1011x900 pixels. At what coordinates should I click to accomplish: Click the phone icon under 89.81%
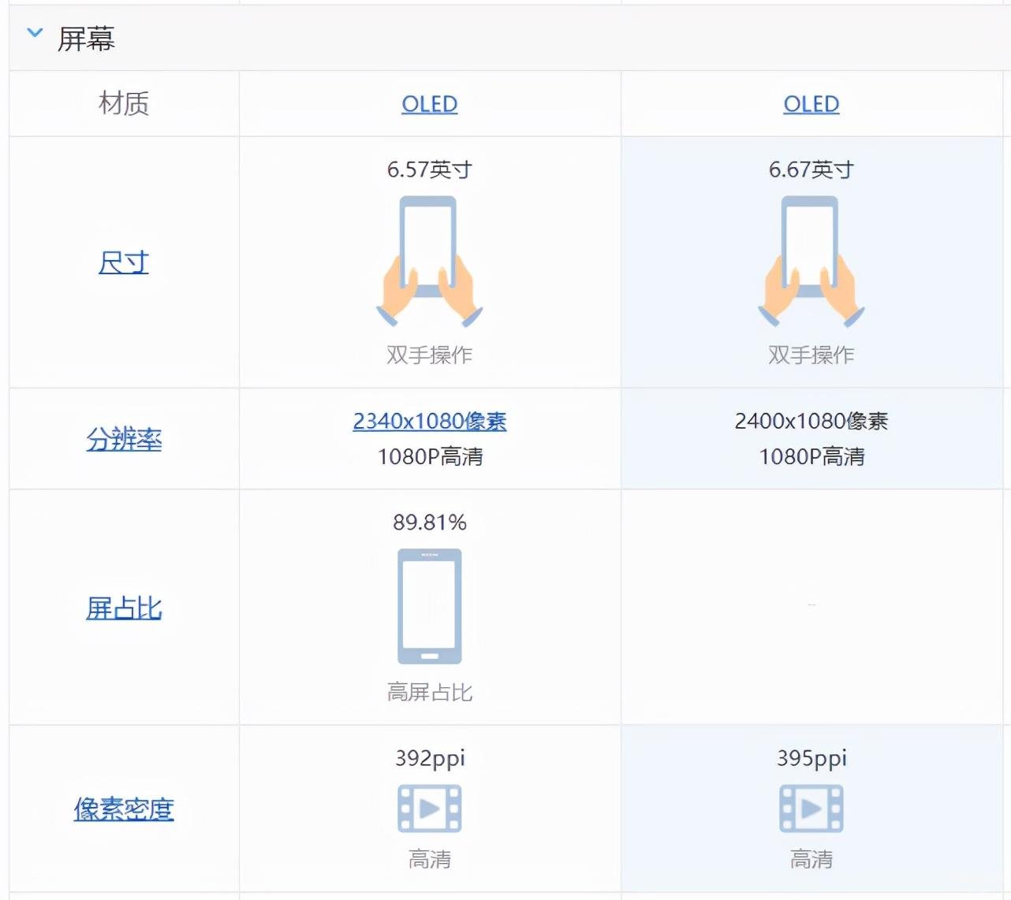point(430,606)
